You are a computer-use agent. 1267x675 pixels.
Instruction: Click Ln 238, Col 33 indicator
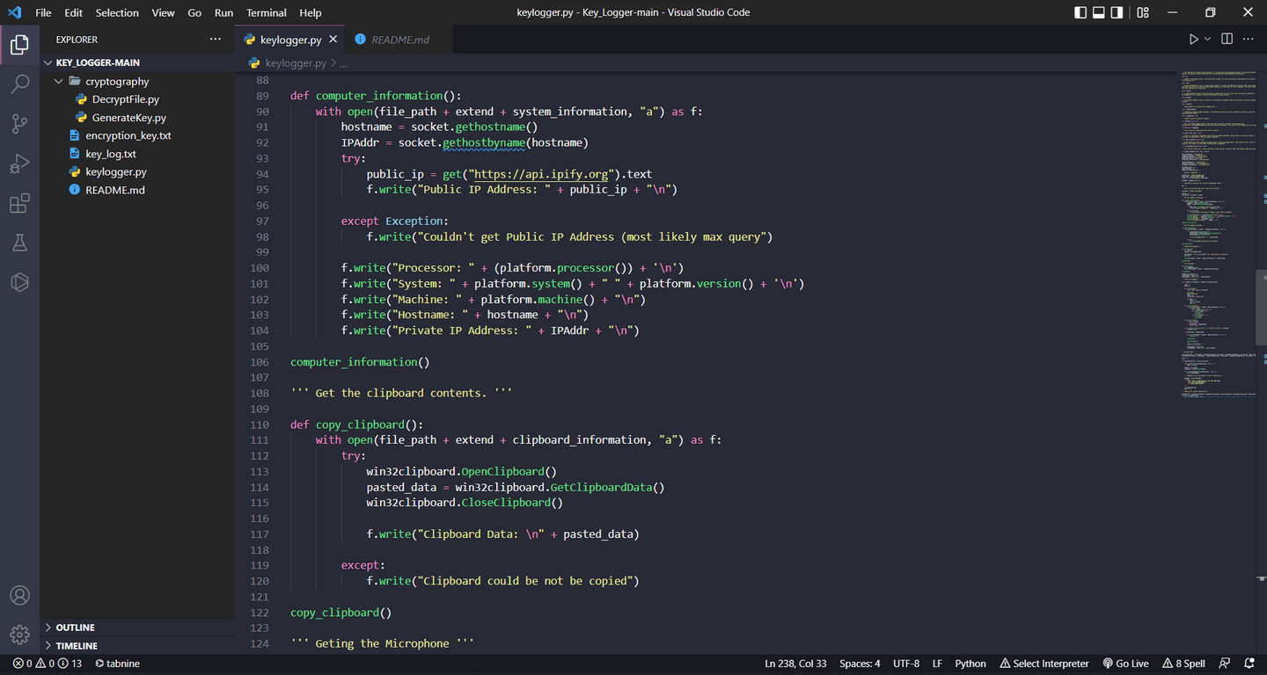point(795,664)
